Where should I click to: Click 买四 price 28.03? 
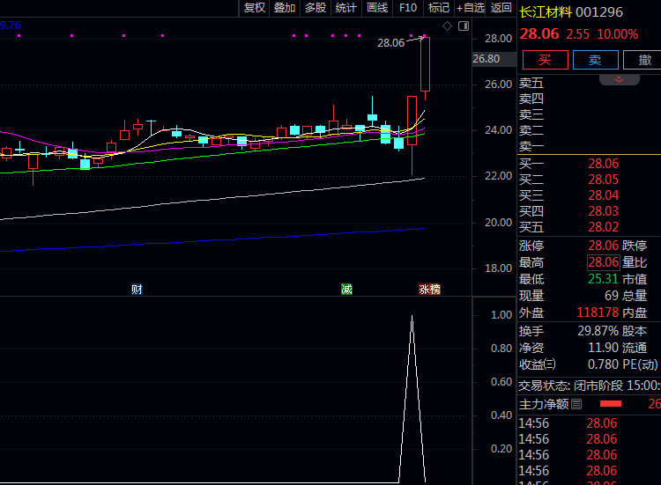click(603, 211)
